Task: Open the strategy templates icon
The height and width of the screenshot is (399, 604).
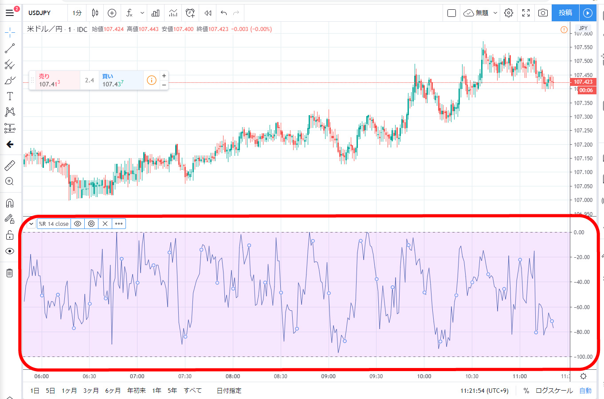Action: pos(173,13)
